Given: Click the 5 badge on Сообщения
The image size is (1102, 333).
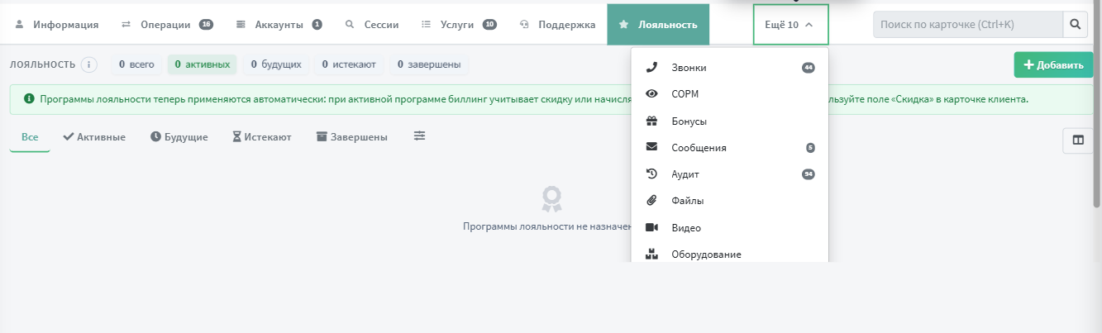Looking at the screenshot, I should pyautogui.click(x=810, y=148).
